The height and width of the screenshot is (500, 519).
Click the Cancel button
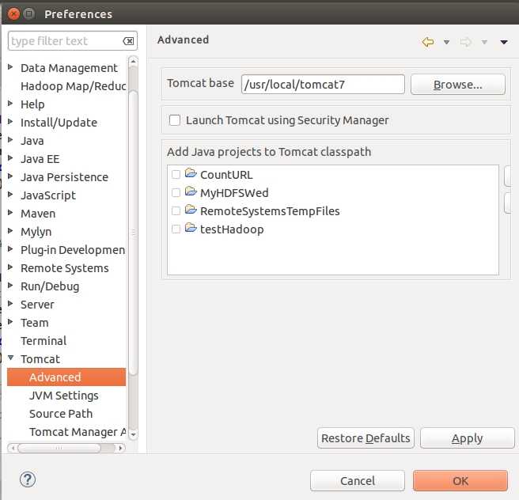(x=358, y=480)
